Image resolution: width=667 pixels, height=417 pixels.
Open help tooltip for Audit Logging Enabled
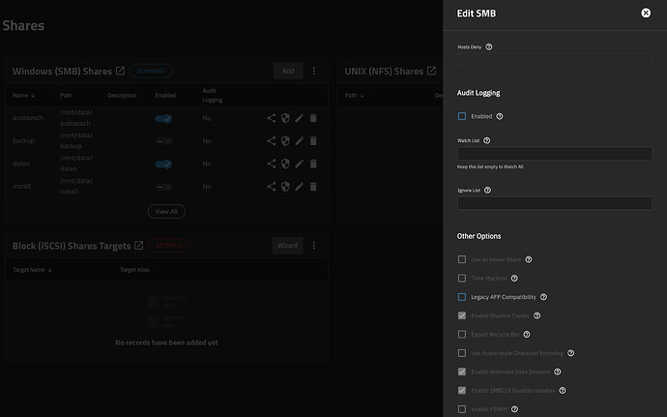point(500,116)
